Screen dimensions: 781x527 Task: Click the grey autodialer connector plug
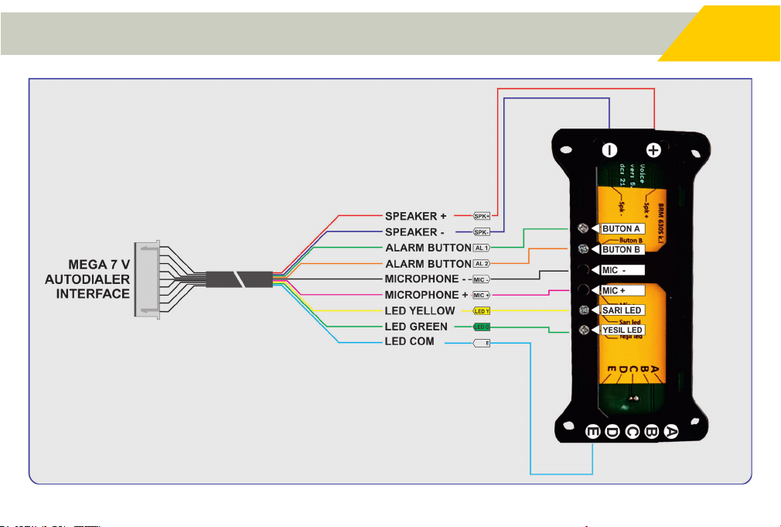pos(148,279)
